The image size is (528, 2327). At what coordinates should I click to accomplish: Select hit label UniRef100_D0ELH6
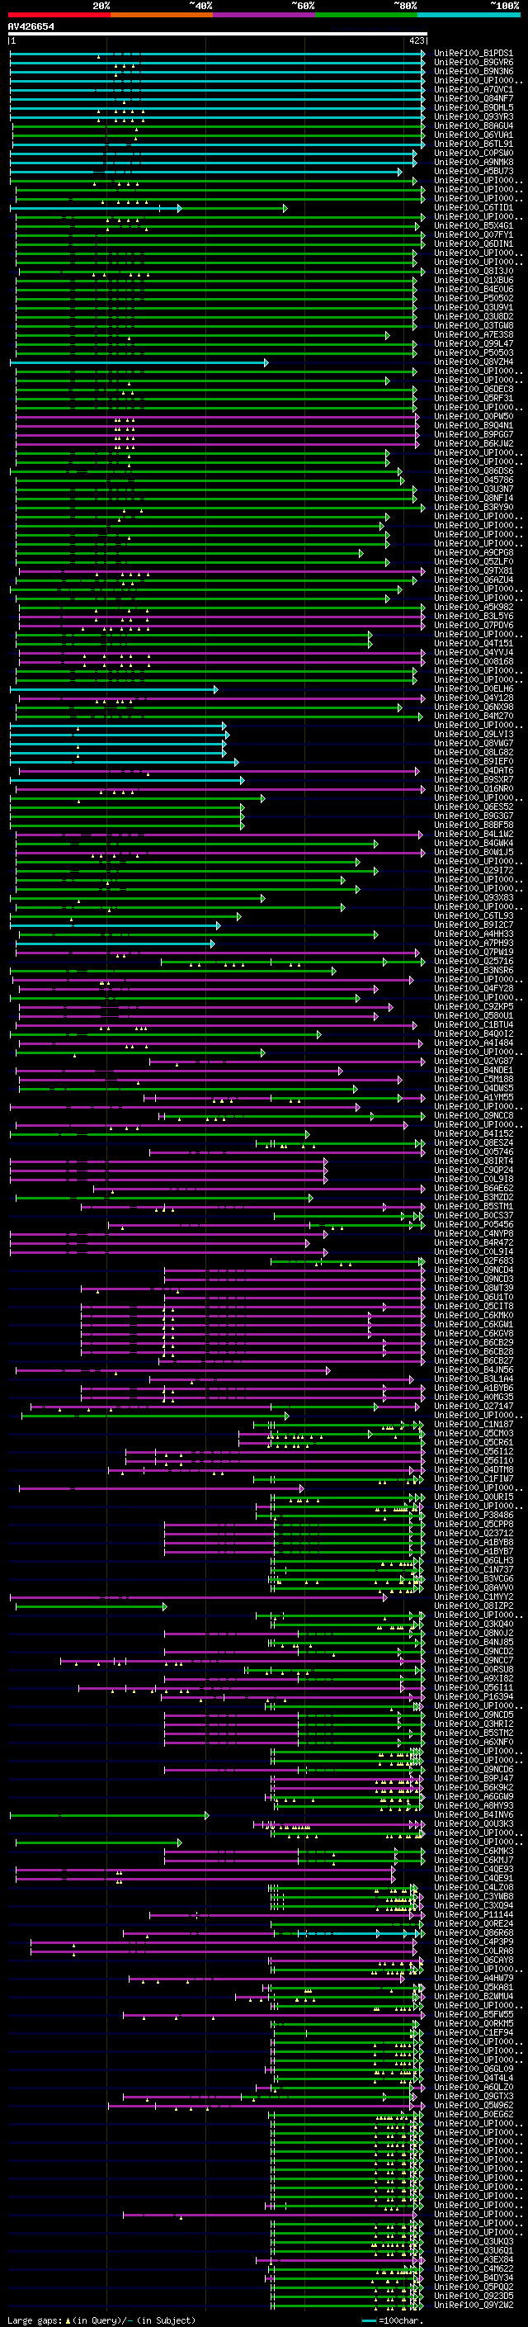(473, 689)
